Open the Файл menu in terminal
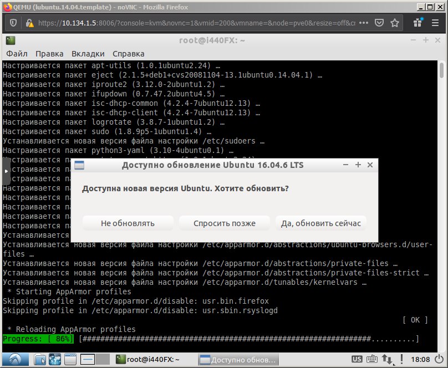Image resolution: width=448 pixels, height=368 pixels. tap(17, 54)
